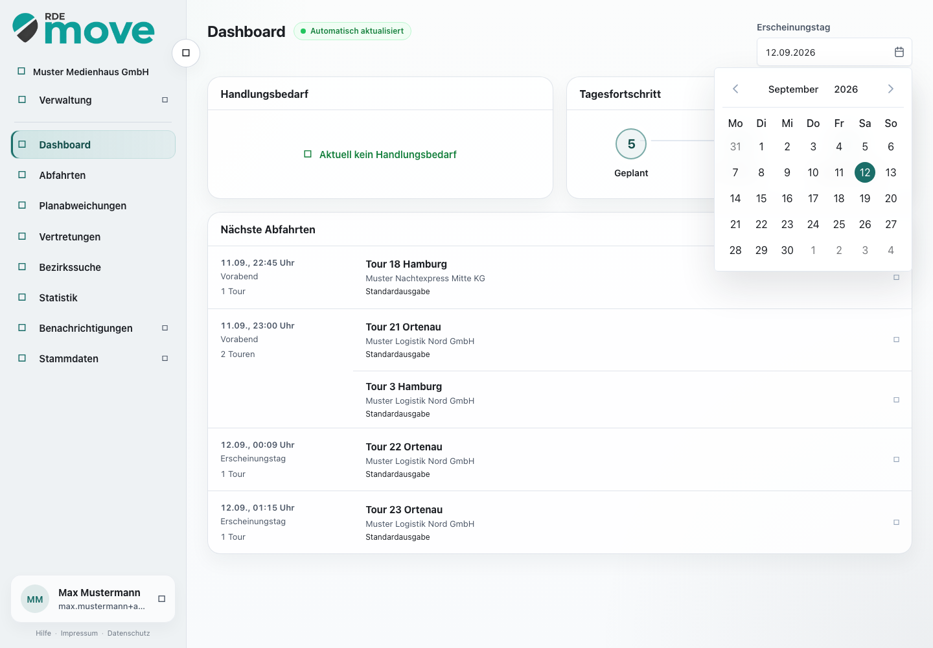Click the Automatisch aktualisiert status badge
The height and width of the screenshot is (648, 933).
click(x=352, y=31)
